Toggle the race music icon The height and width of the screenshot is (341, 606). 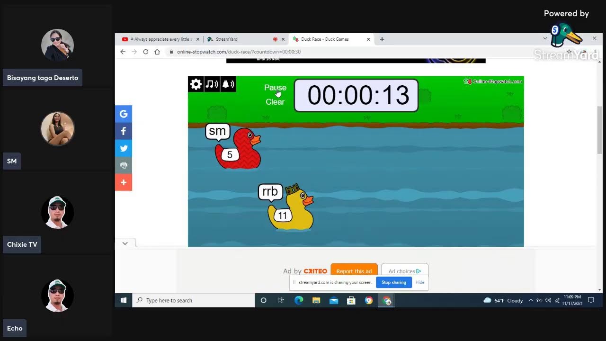coord(212,84)
